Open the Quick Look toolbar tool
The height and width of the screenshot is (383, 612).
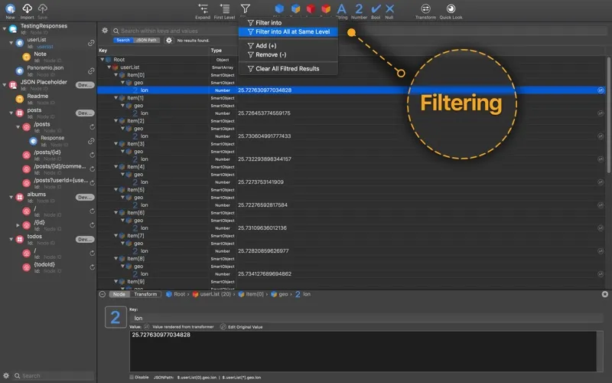pyautogui.click(x=451, y=8)
